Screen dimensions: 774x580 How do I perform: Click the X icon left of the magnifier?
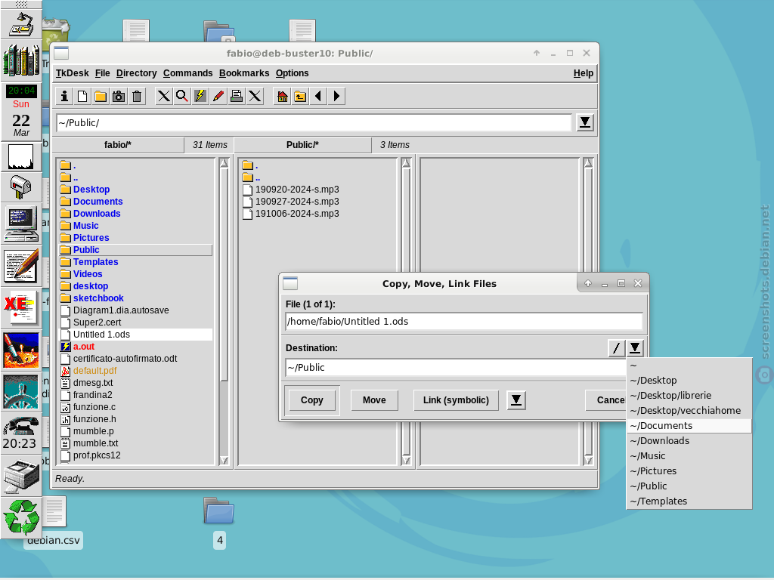pyautogui.click(x=164, y=96)
